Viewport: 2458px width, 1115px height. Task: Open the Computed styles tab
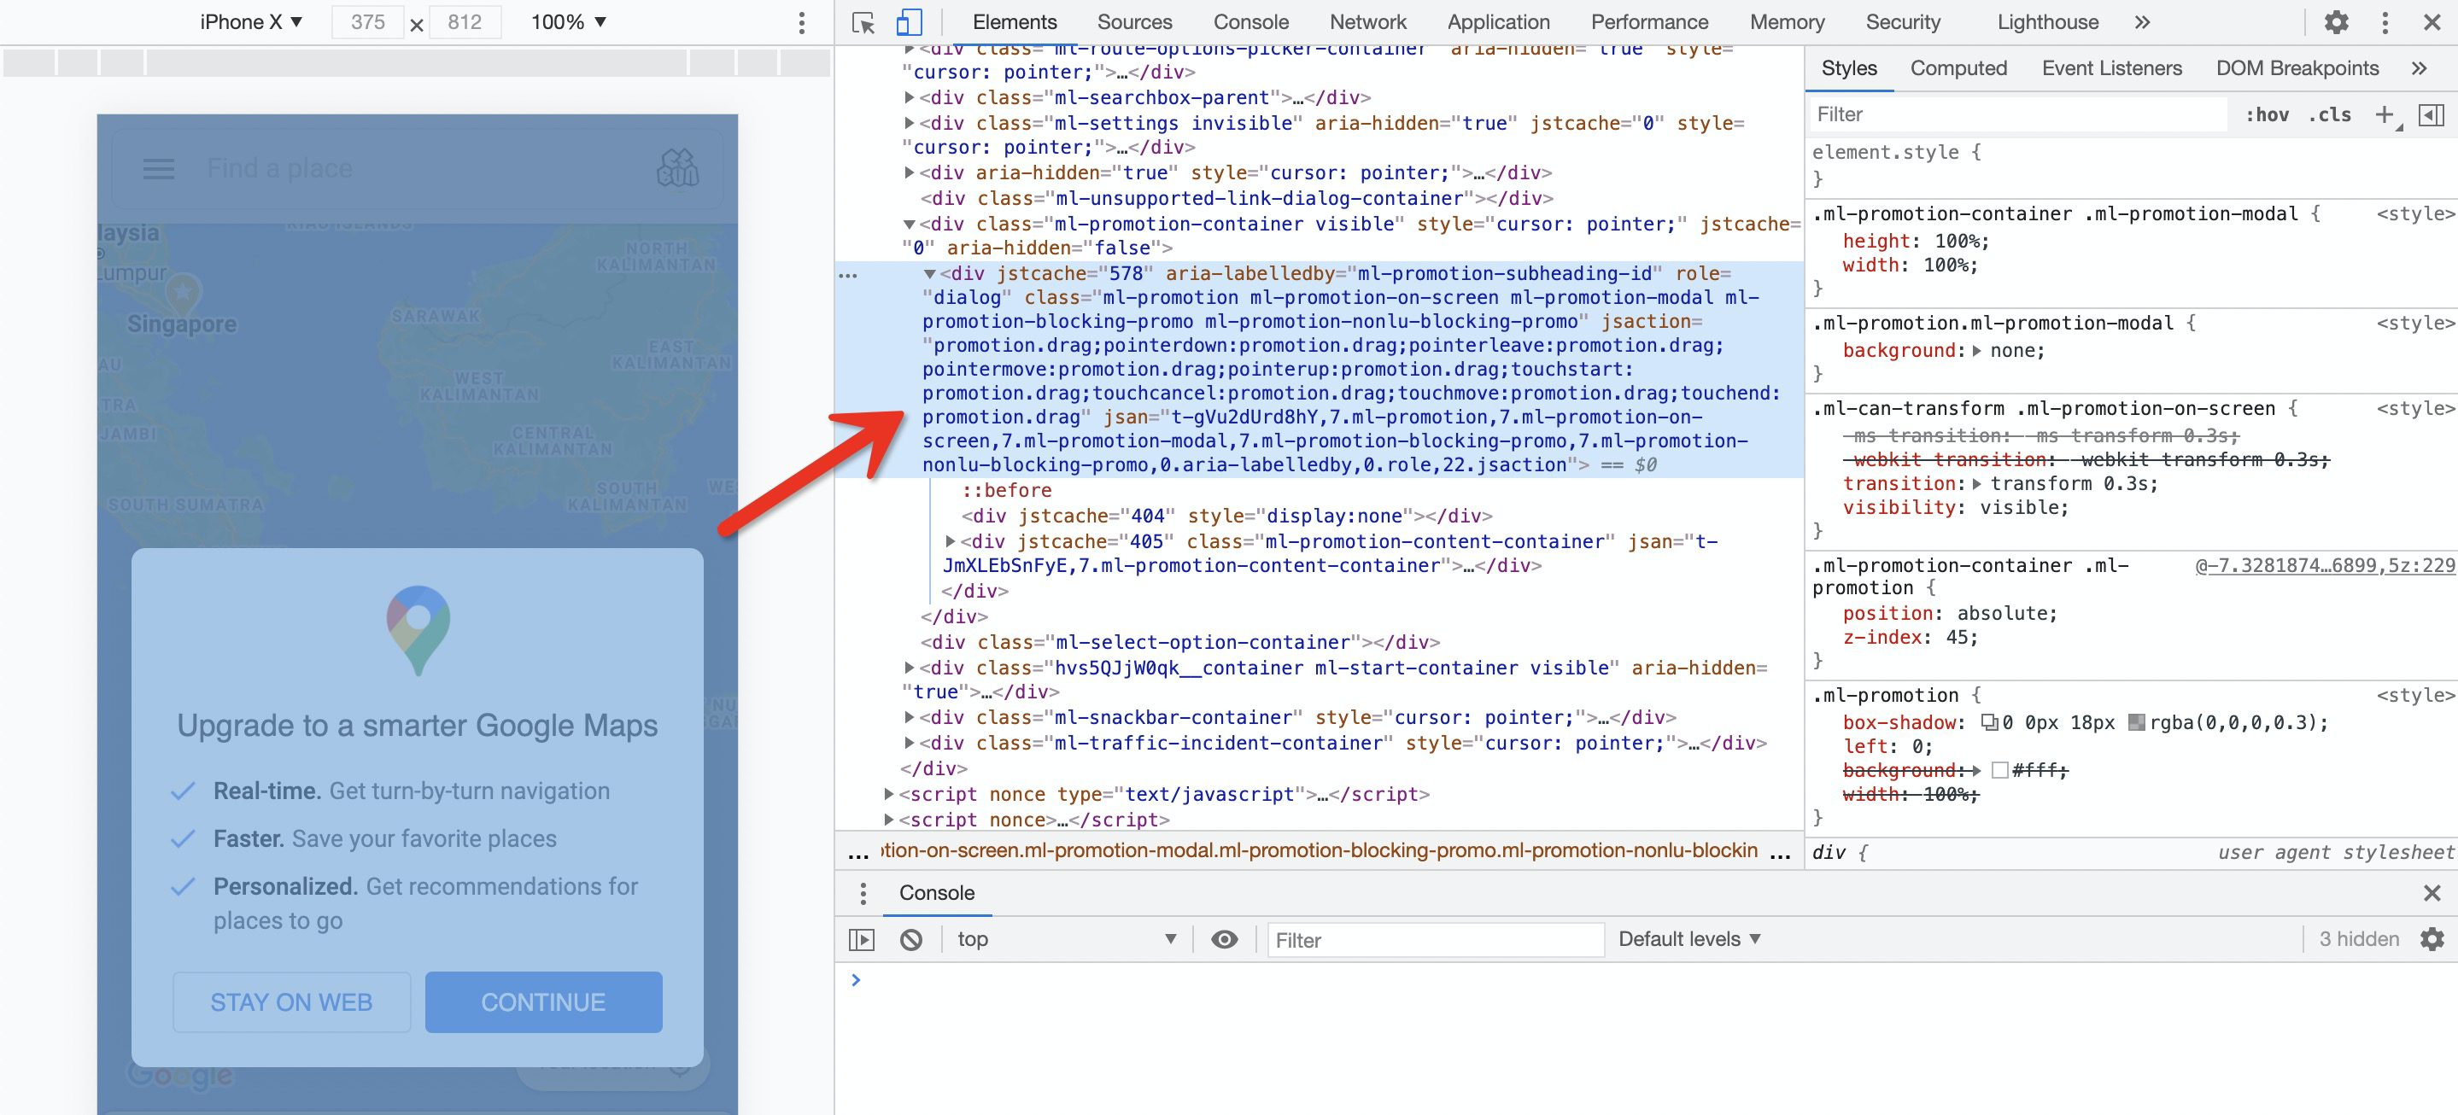[1958, 67]
